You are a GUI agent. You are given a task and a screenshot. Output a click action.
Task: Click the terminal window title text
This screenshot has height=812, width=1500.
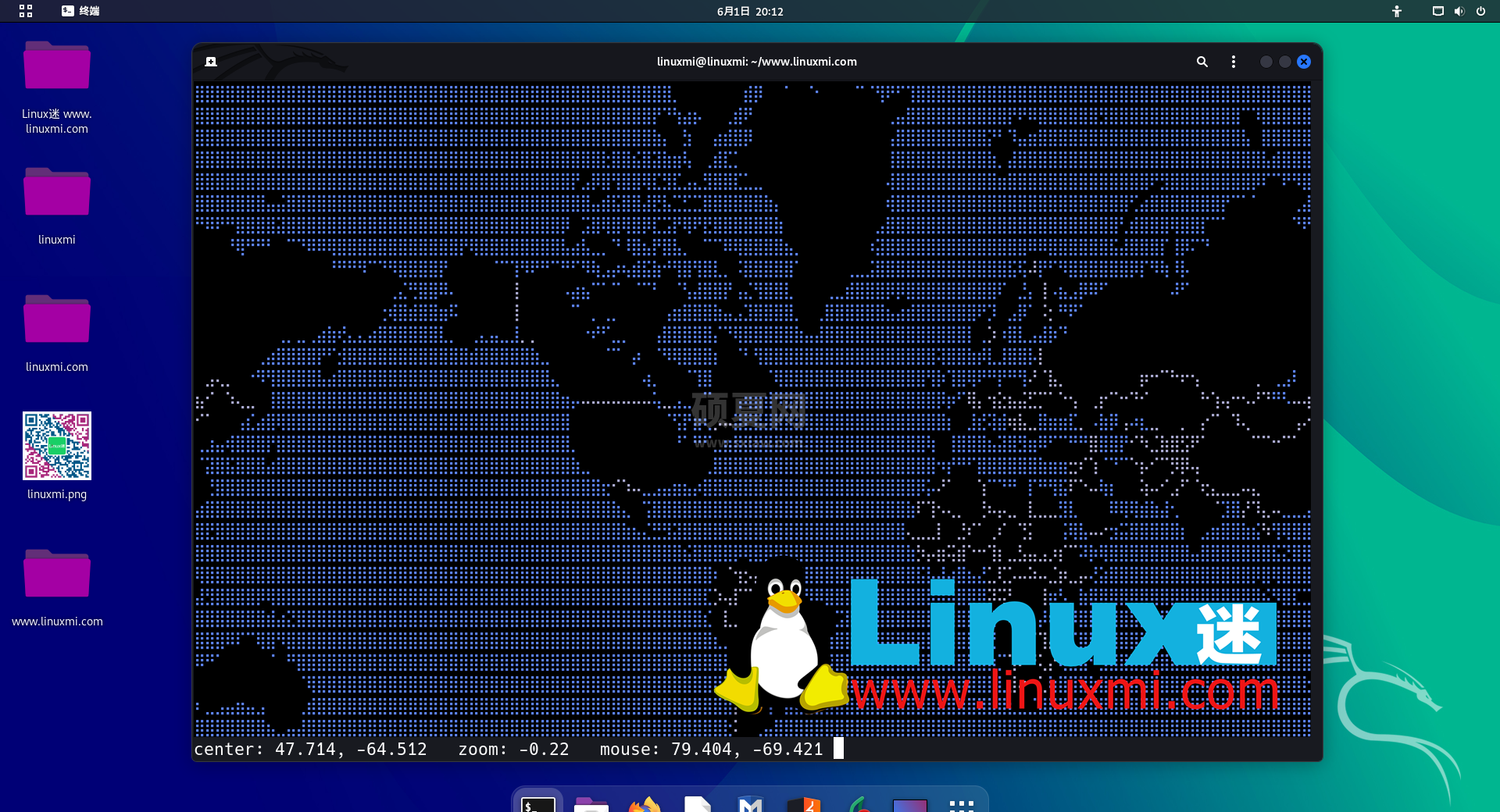click(757, 62)
